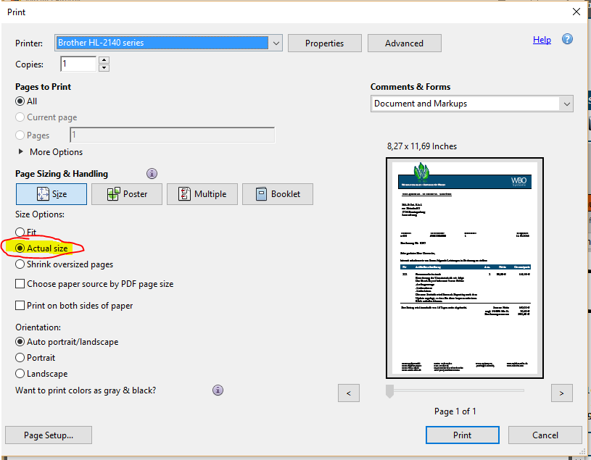Choose the Poster page sizing option
The image size is (591, 460).
[126, 194]
